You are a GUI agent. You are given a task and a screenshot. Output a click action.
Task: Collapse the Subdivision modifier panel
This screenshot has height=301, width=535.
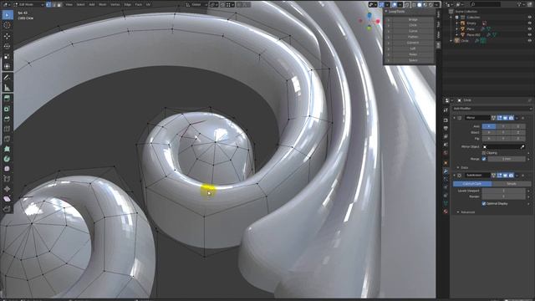(455, 176)
